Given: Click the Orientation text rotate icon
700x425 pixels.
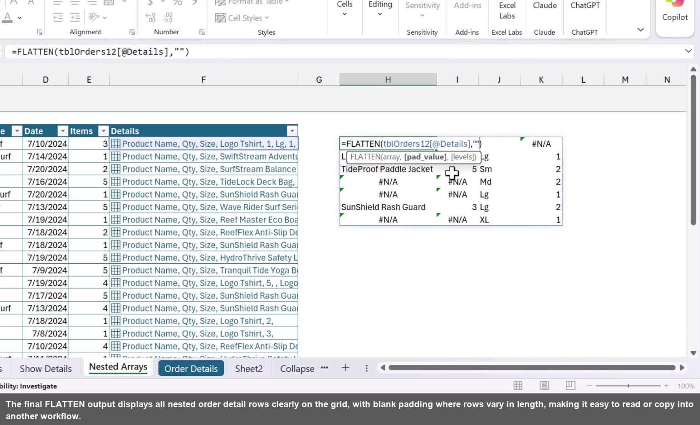Looking at the screenshot, I should (94, 17).
